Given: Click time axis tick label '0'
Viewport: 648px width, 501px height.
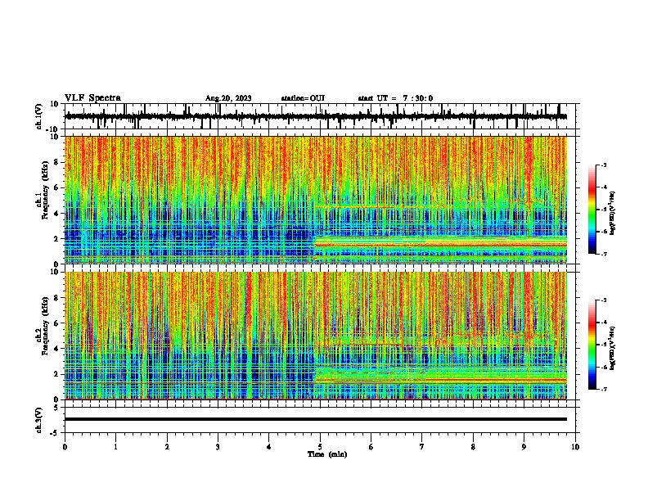Looking at the screenshot, I should point(65,447).
